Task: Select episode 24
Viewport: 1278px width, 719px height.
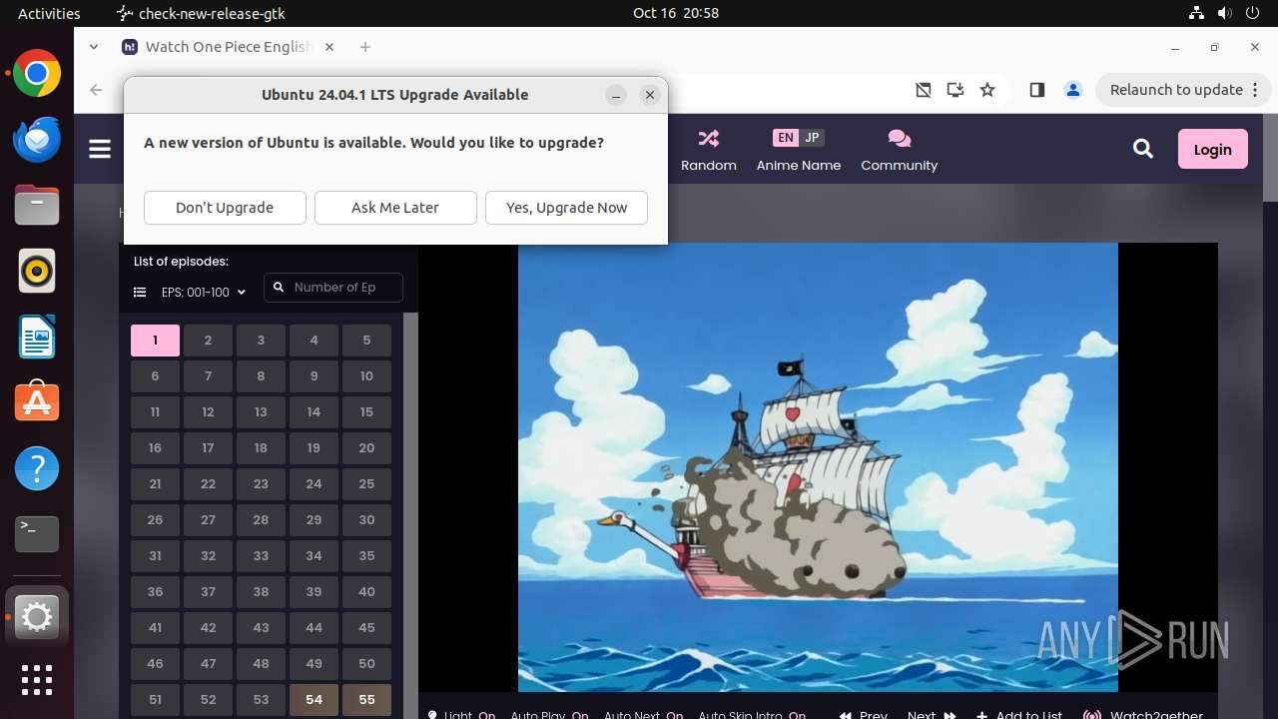Action: tap(314, 484)
